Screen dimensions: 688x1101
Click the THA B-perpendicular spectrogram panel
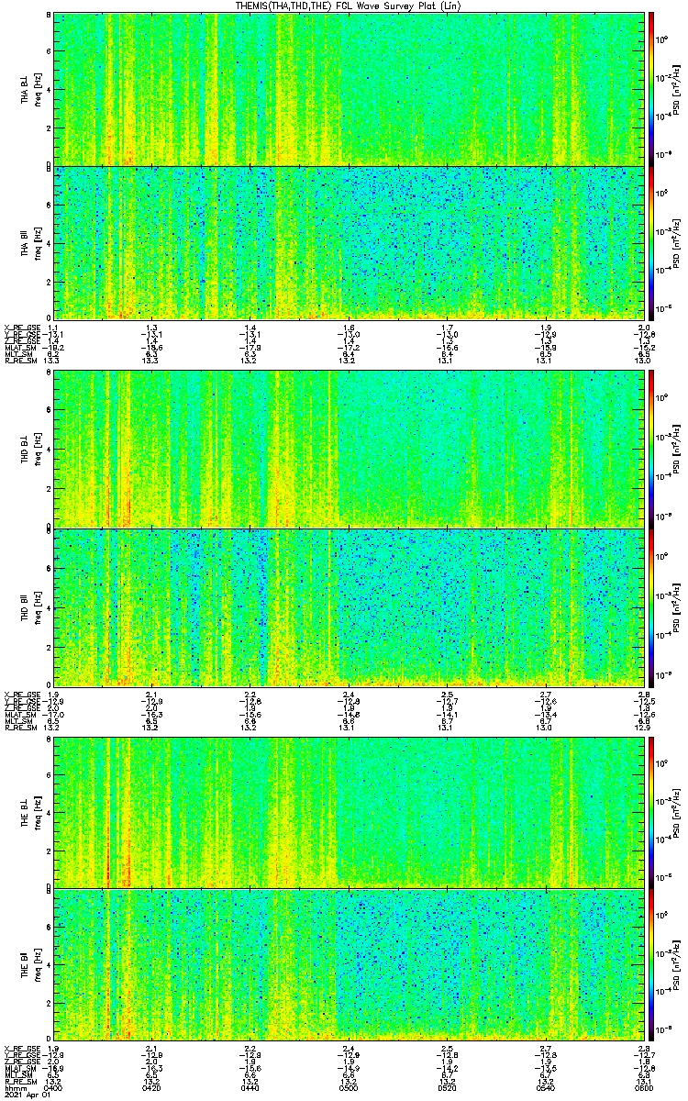[x=349, y=88]
